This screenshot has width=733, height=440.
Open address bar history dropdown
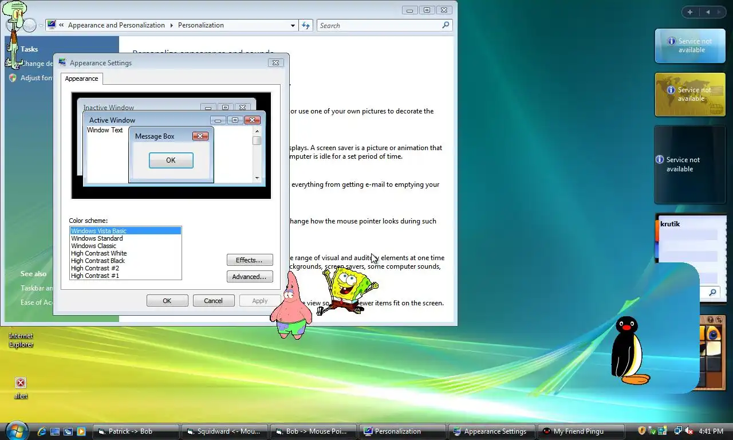tap(293, 25)
